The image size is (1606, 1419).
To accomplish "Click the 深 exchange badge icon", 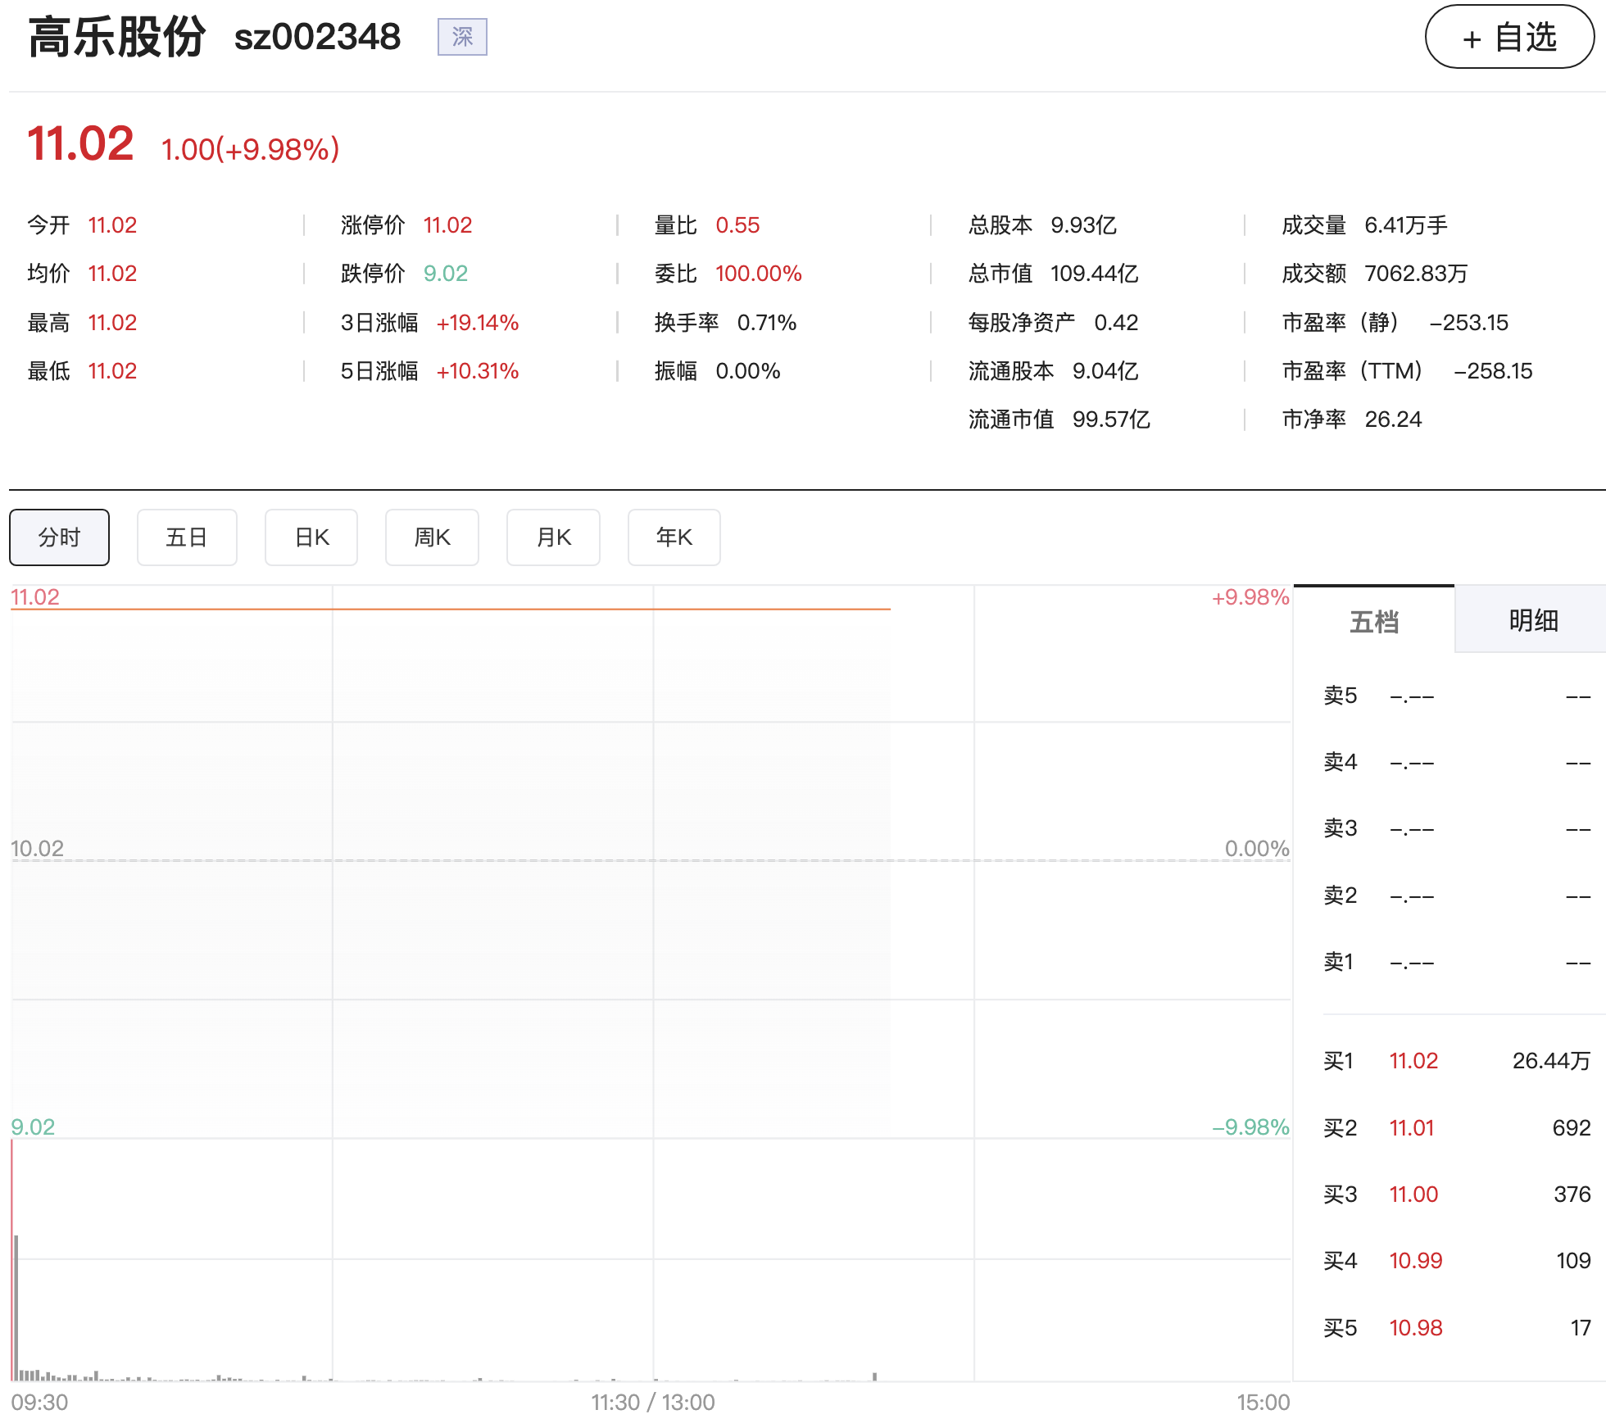I will [462, 37].
